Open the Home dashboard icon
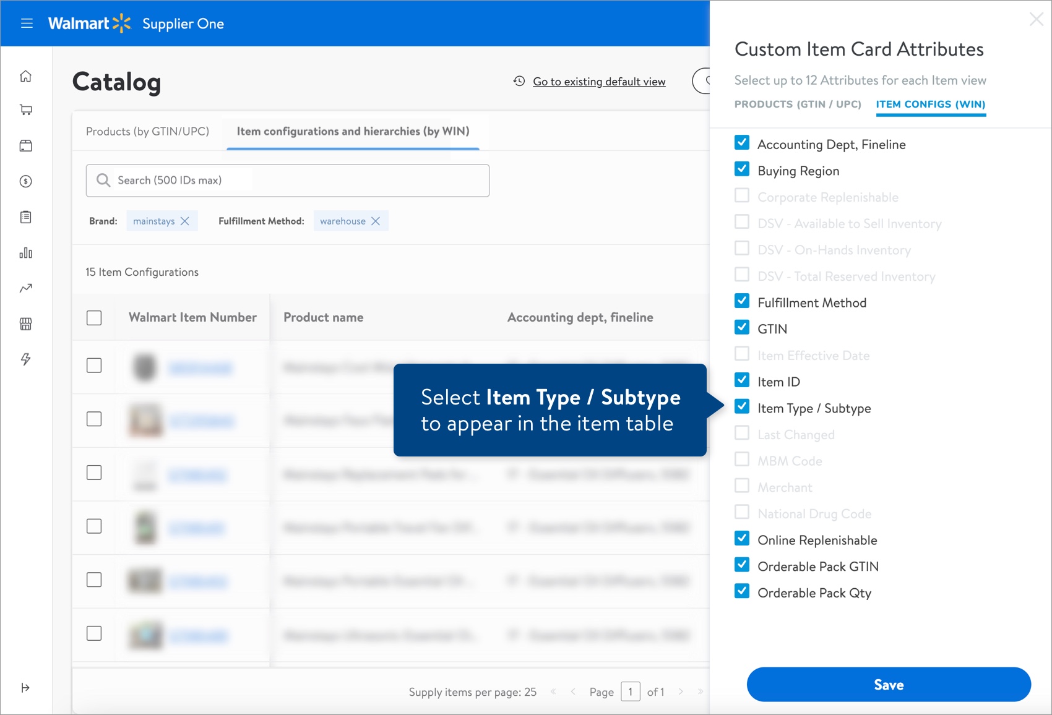The width and height of the screenshot is (1052, 715). [25, 75]
